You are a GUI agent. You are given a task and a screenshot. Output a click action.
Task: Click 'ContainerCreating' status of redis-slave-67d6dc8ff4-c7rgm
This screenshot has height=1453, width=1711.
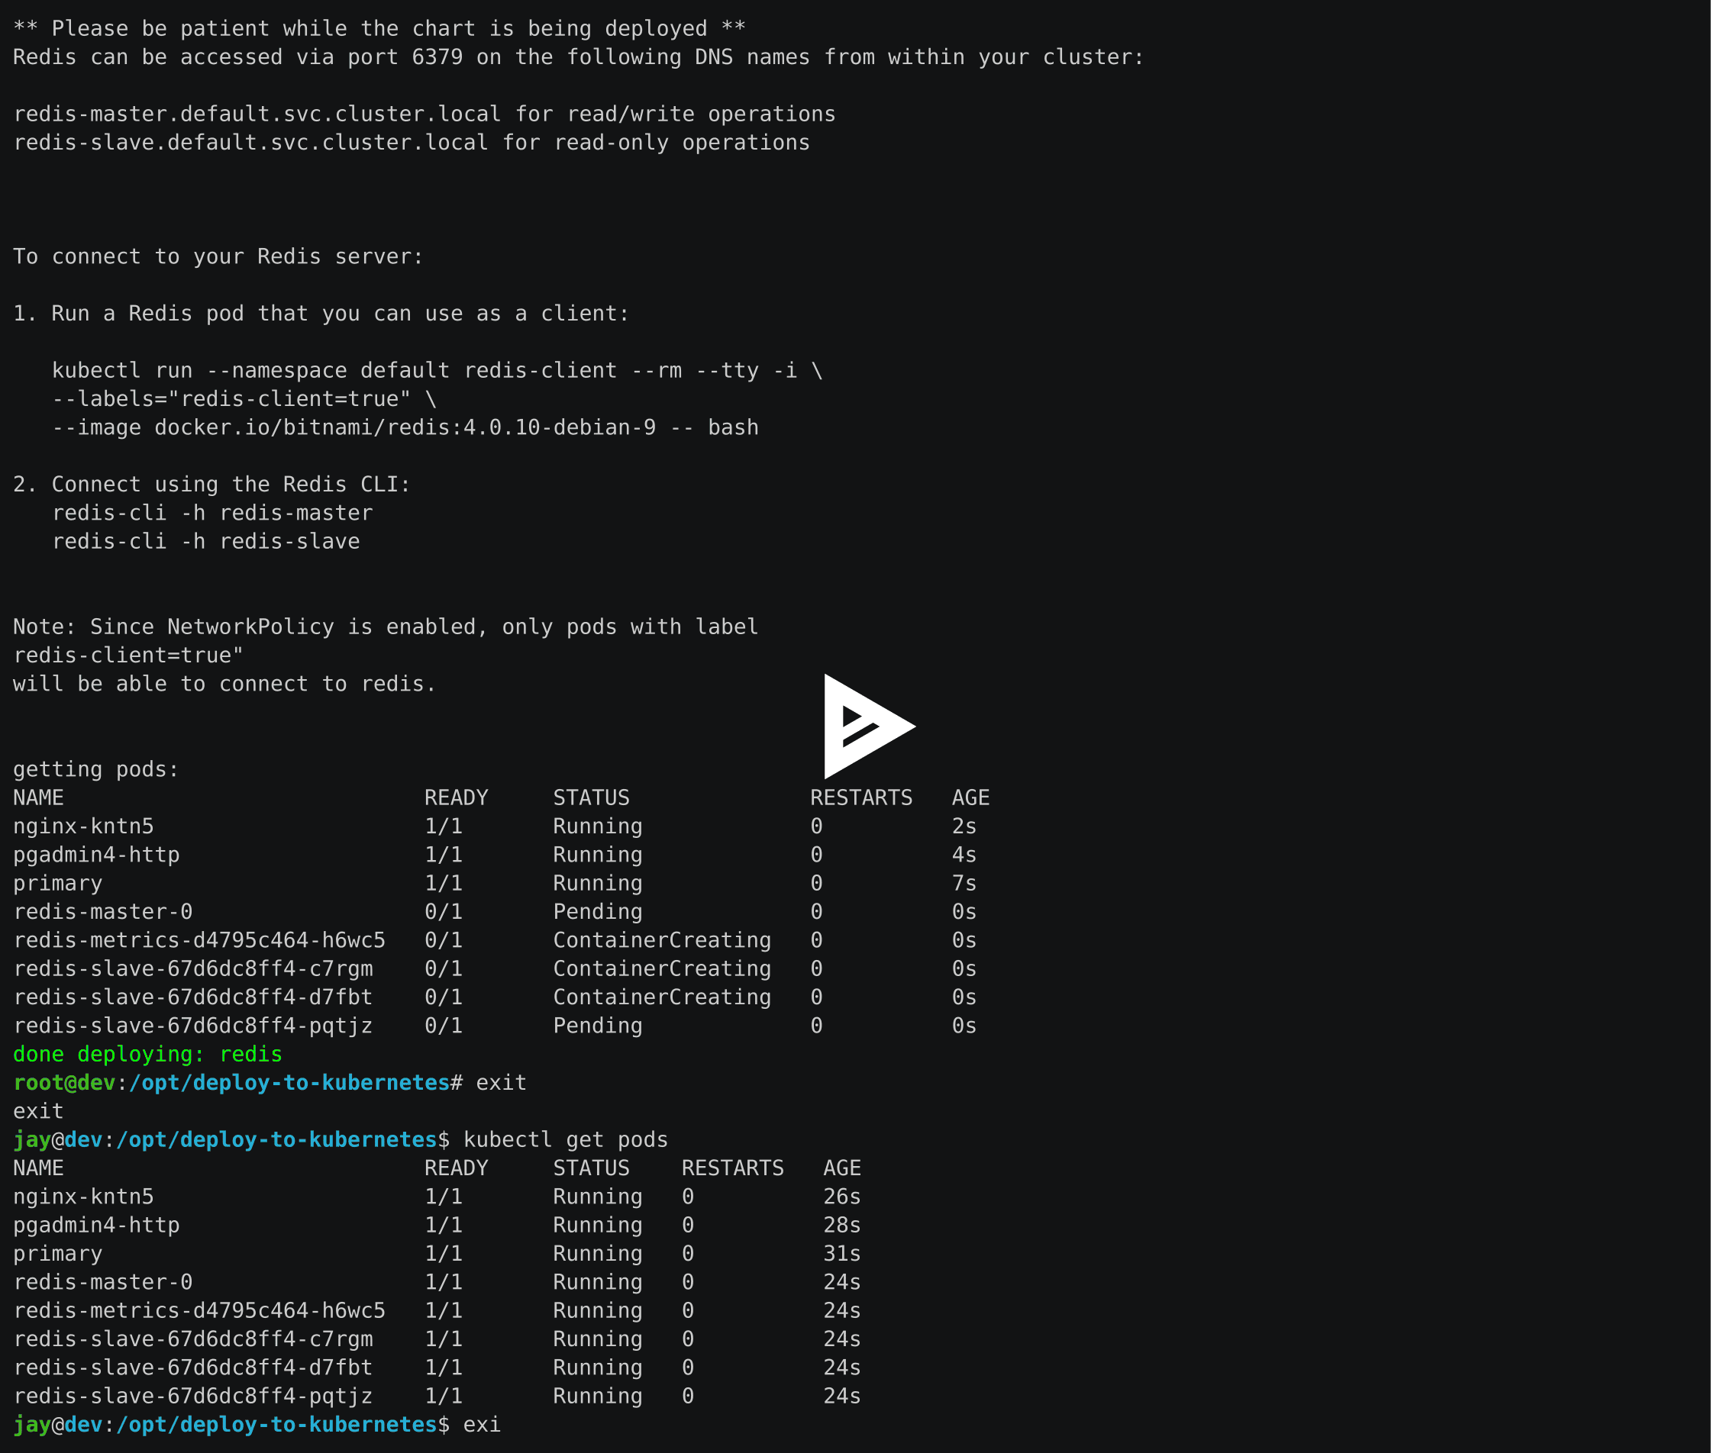pyautogui.click(x=662, y=968)
